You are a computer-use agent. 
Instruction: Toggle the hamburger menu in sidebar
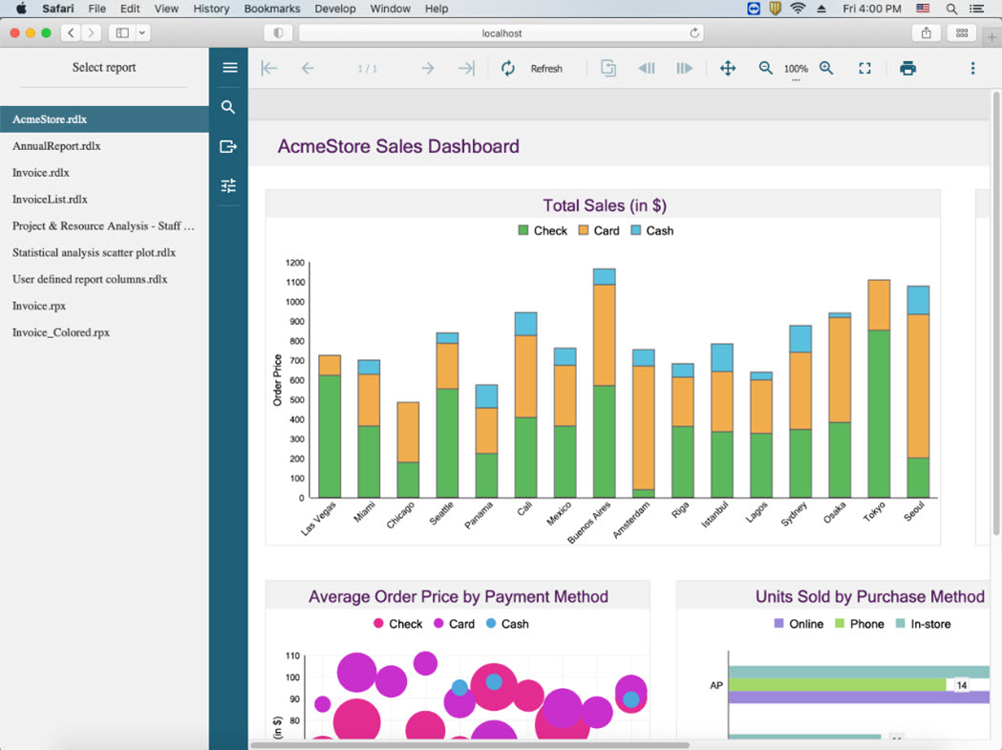[x=229, y=67]
